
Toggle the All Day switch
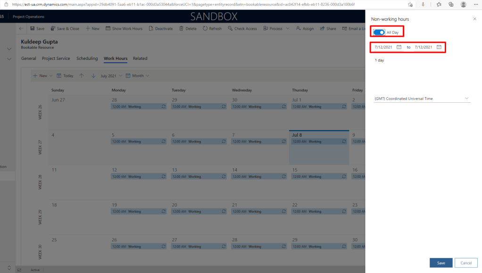coord(379,32)
